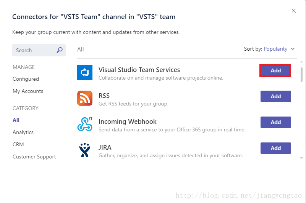Click "Collaborate on and manage software projects online."
306x203 pixels.
[161, 78]
